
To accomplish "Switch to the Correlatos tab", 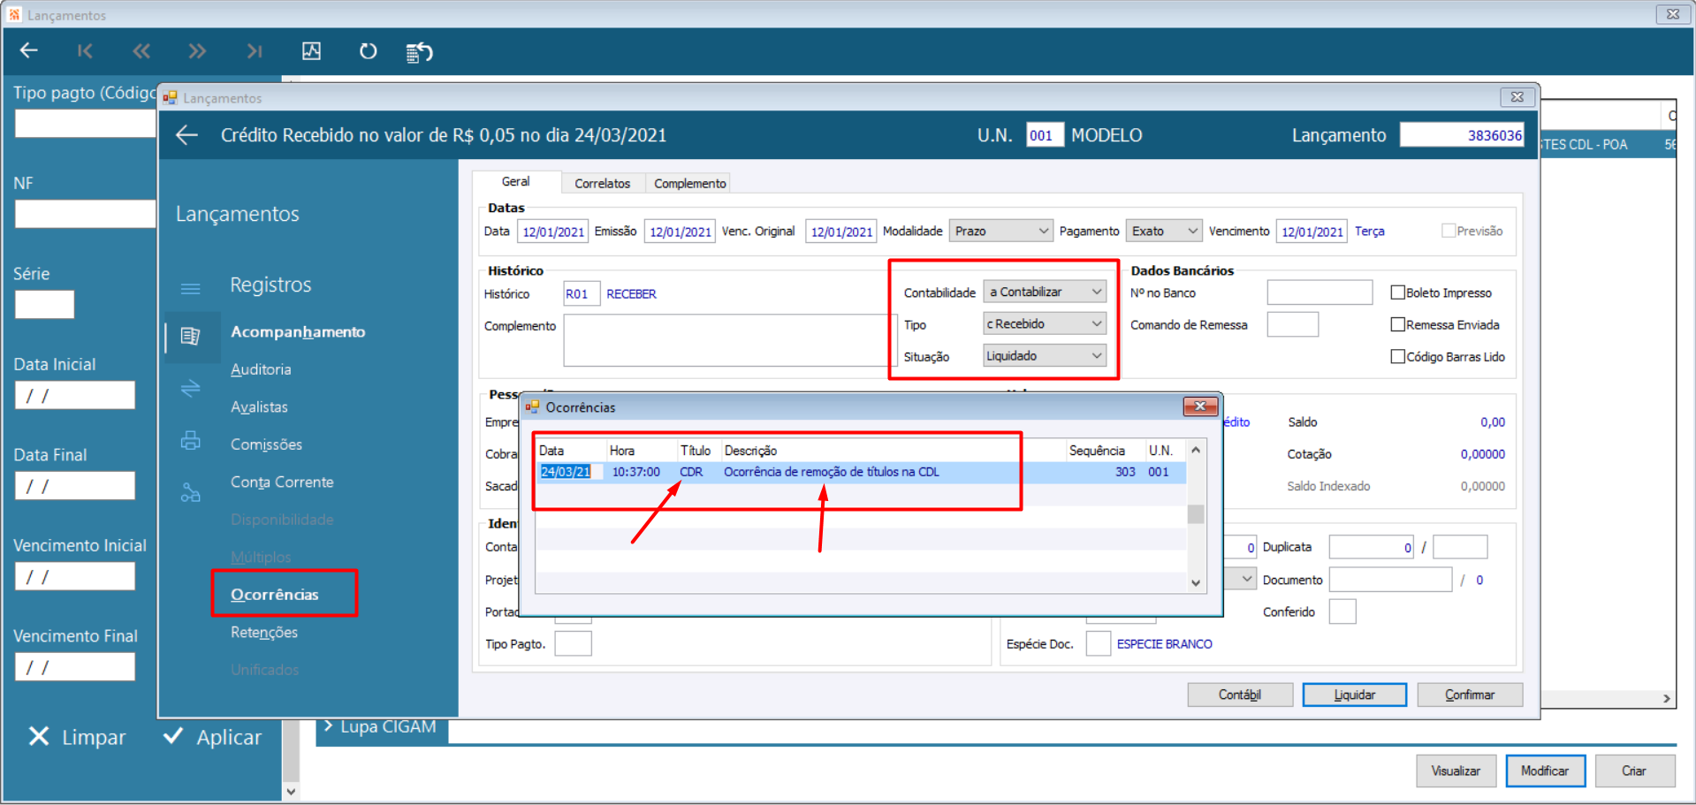I will (603, 183).
